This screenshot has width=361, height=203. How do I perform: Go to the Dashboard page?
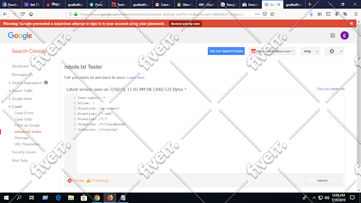(x=20, y=66)
